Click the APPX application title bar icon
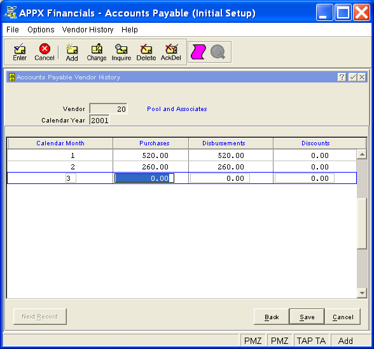374x349 pixels. 10,13
